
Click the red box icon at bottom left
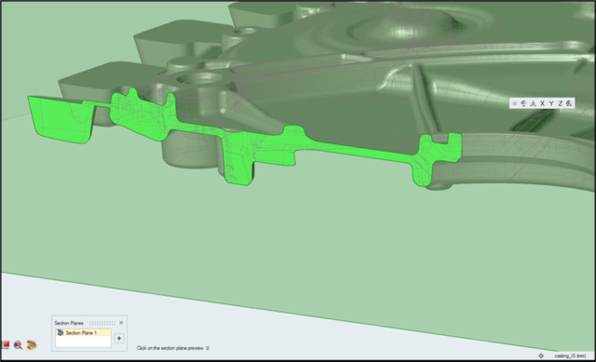(6, 345)
